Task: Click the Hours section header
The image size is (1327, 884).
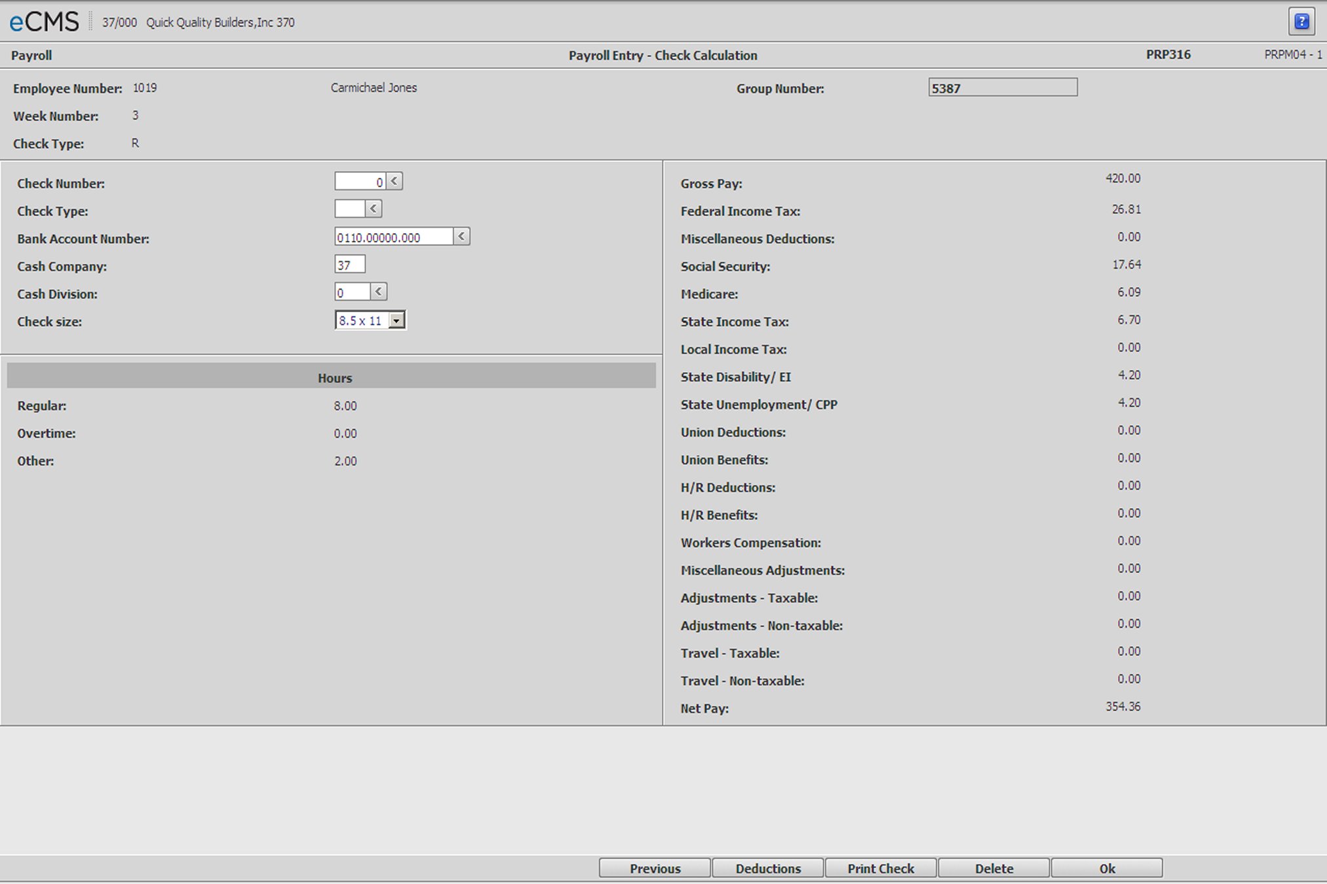Action: click(332, 376)
